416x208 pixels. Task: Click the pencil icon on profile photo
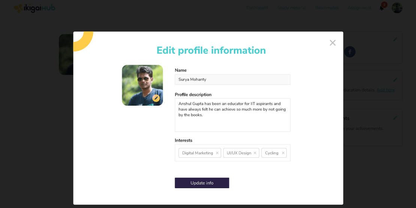click(x=156, y=98)
